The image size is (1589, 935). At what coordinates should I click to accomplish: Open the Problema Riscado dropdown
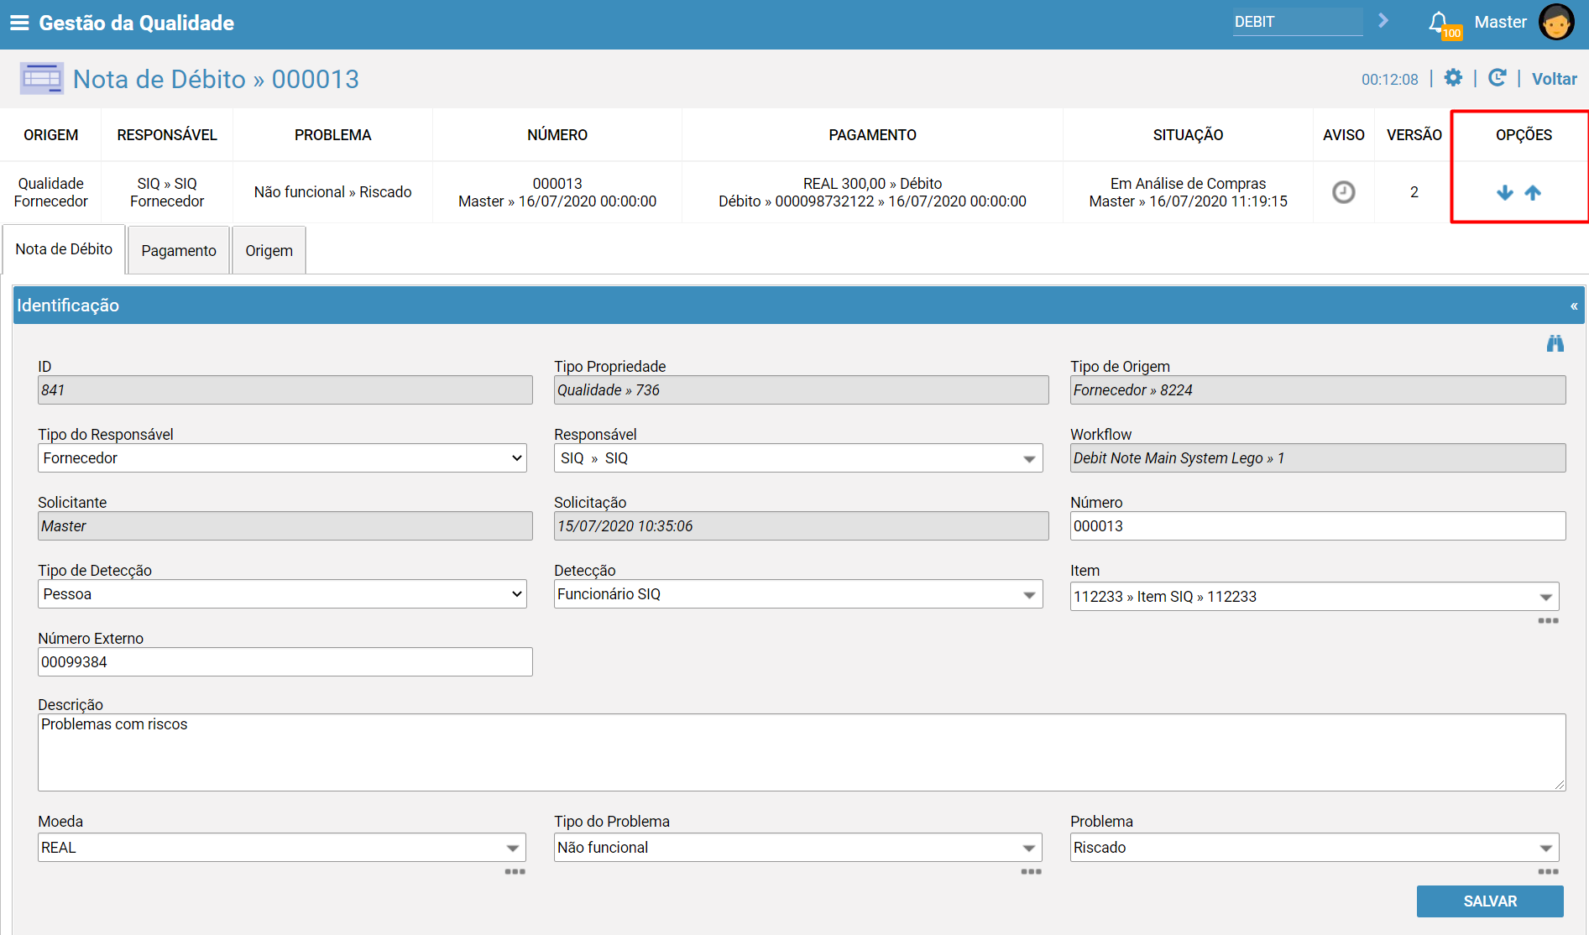coord(1315,848)
